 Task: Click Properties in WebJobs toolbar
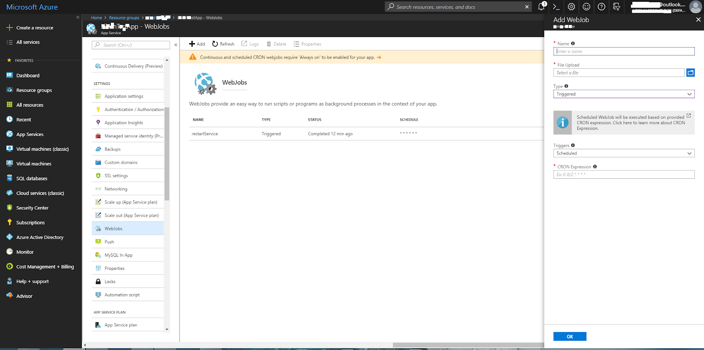point(307,44)
